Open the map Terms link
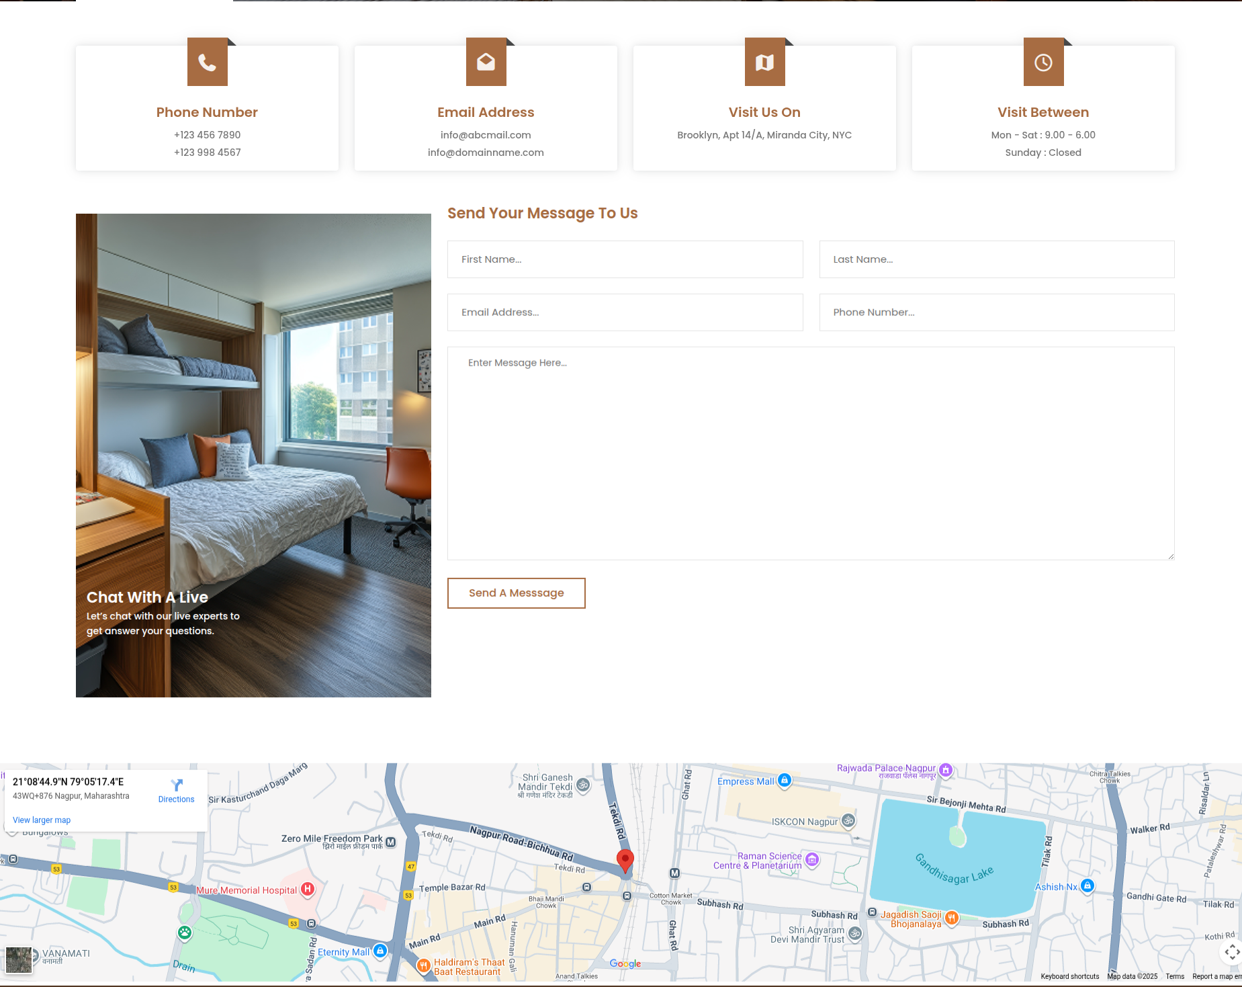This screenshot has height=987, width=1242. click(1175, 976)
